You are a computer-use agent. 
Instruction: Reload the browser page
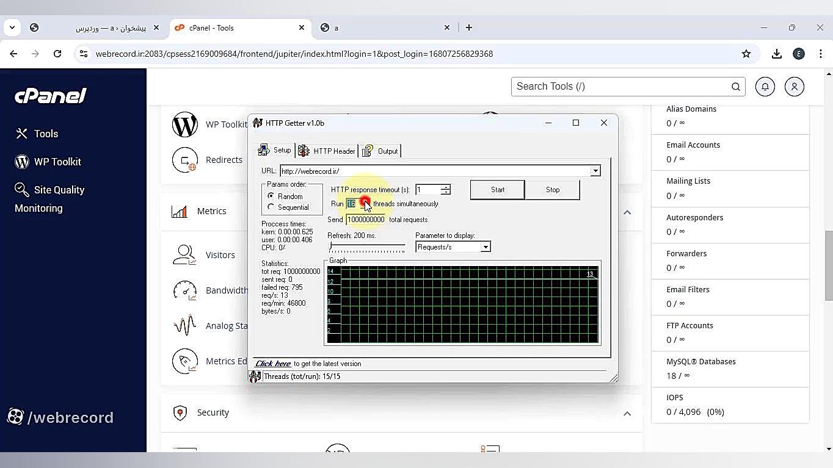(x=57, y=54)
